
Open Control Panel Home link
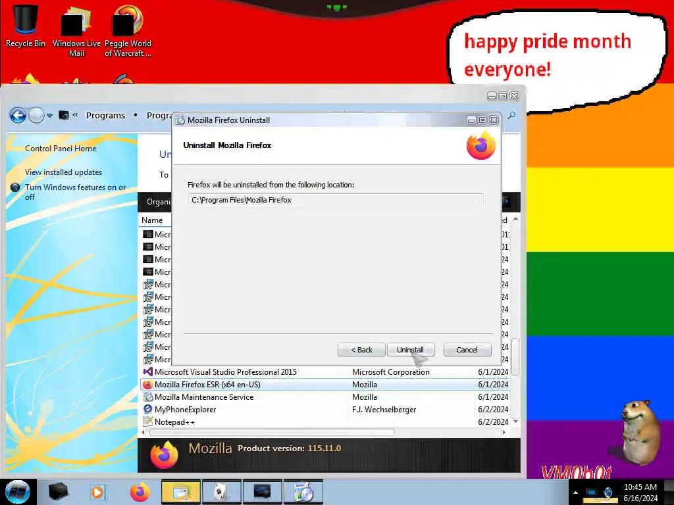pyautogui.click(x=61, y=148)
